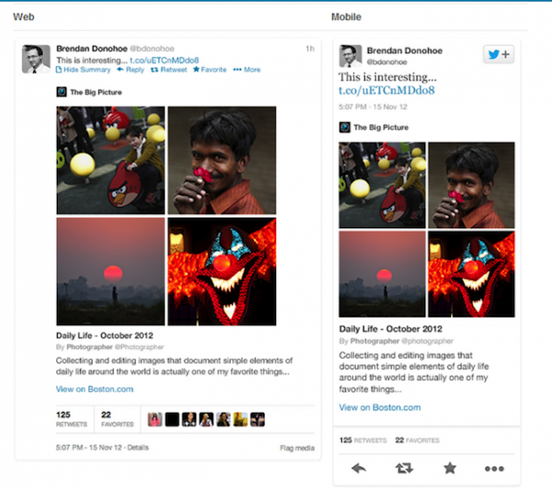Open Details next to the web timestamp
The height and width of the screenshot is (489, 552).
point(138,448)
